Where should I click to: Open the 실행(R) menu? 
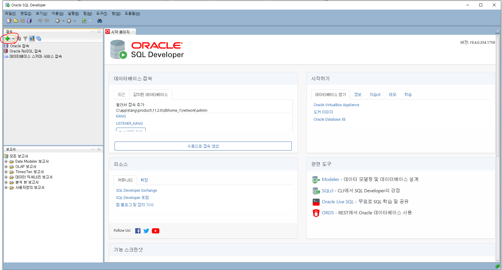[x=73, y=14]
